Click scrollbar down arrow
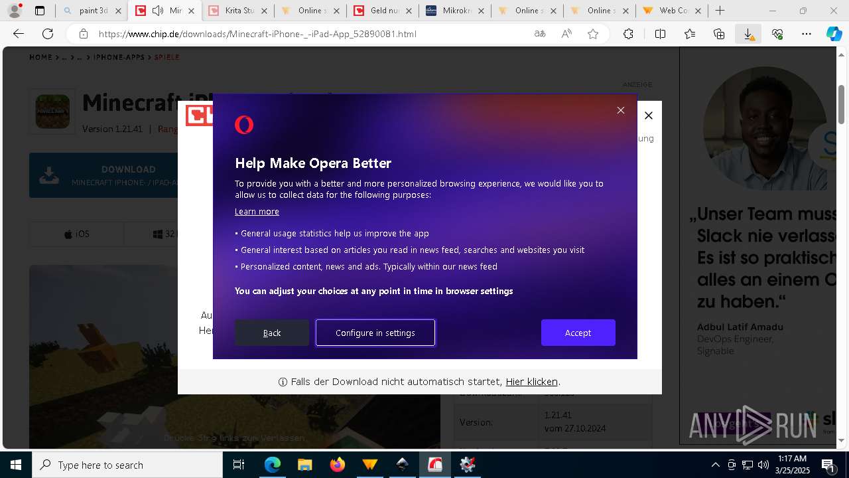Screen dimensions: 849x478 (x=842, y=441)
